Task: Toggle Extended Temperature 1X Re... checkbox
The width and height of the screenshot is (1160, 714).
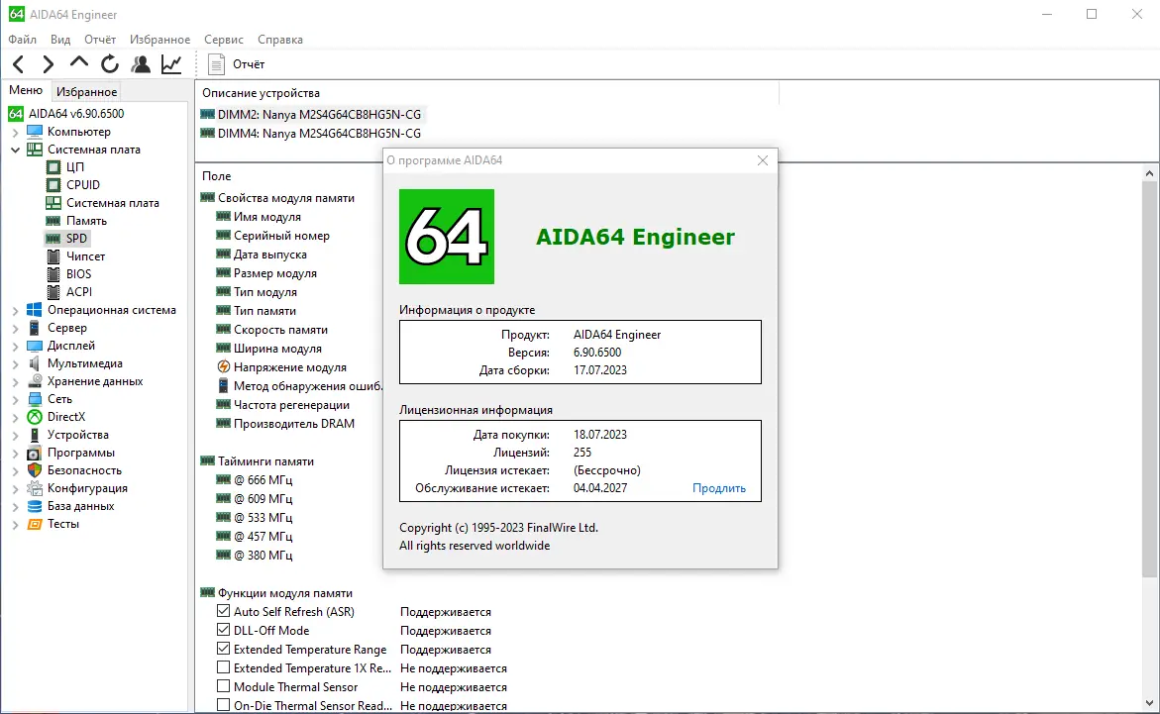Action: pyautogui.click(x=224, y=667)
